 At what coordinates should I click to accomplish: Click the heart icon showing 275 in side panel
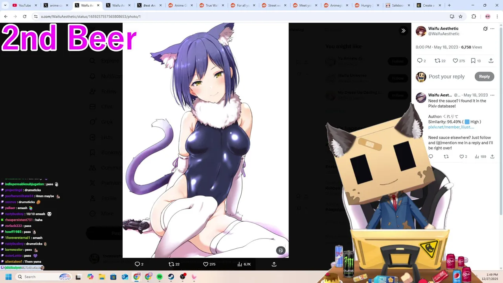[455, 61]
